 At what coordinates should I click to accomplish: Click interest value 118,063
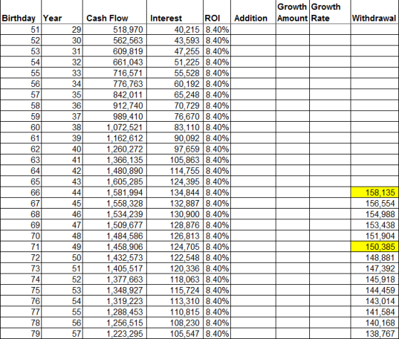point(185,279)
